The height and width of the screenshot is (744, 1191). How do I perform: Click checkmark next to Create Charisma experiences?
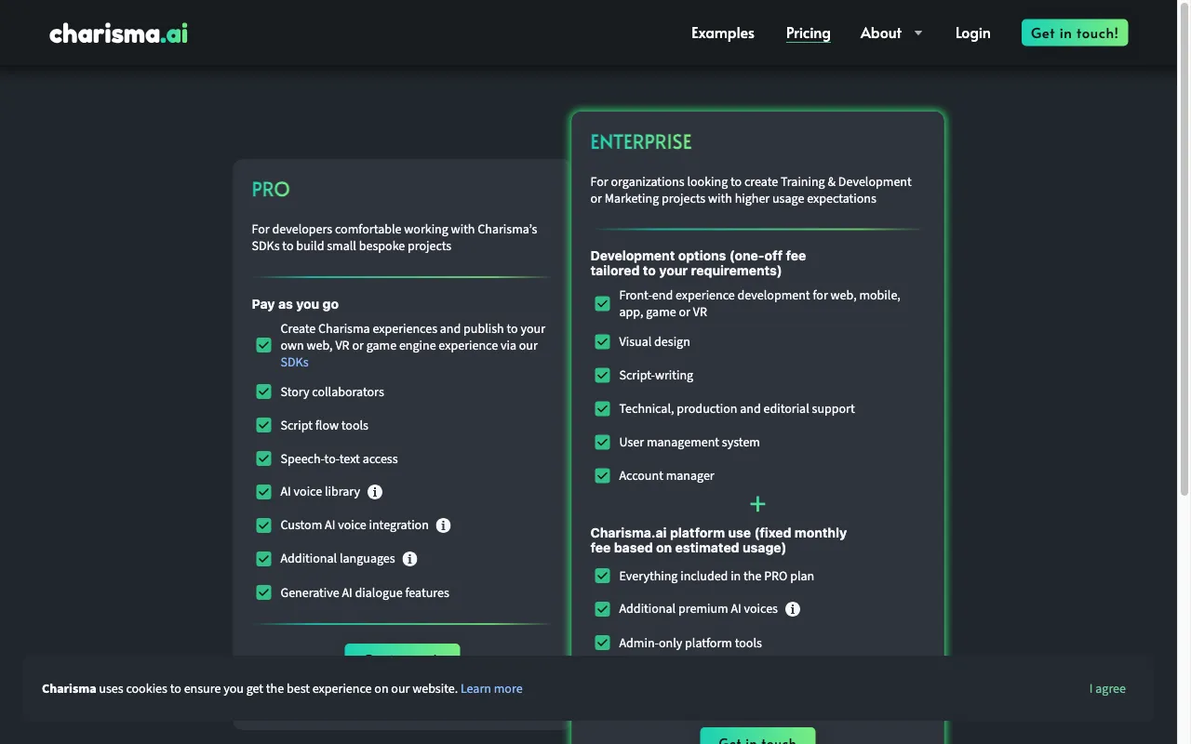263,345
